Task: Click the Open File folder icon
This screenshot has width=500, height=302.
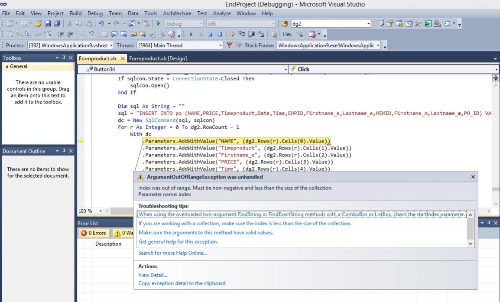Action: 39,24
